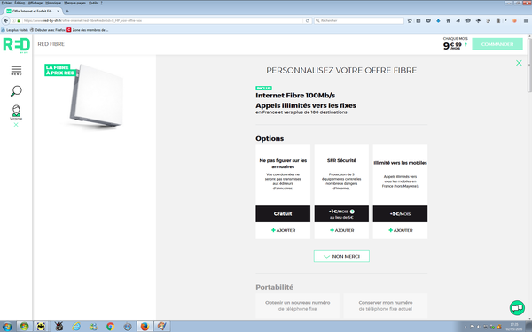Click the price detail arrow next to 9,99€
This screenshot has width=532, height=332.
(x=465, y=44)
